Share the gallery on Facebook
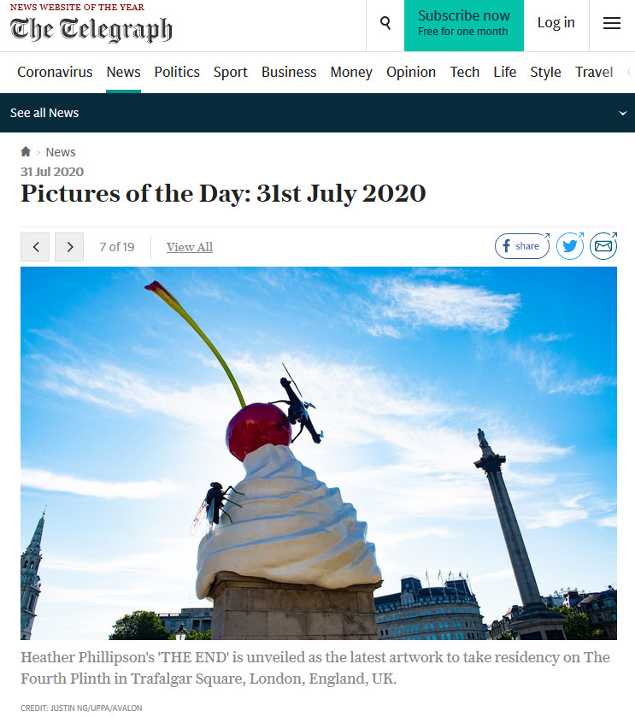Screen dimensions: 635x717 point(522,246)
